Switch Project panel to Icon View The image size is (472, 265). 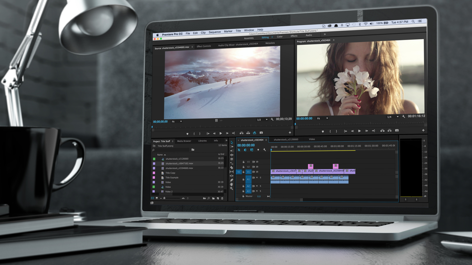coord(157,198)
